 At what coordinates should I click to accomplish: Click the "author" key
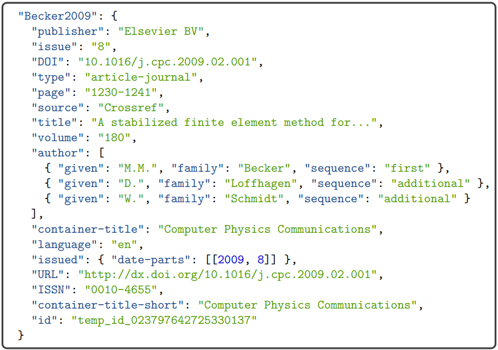[x=55, y=153]
